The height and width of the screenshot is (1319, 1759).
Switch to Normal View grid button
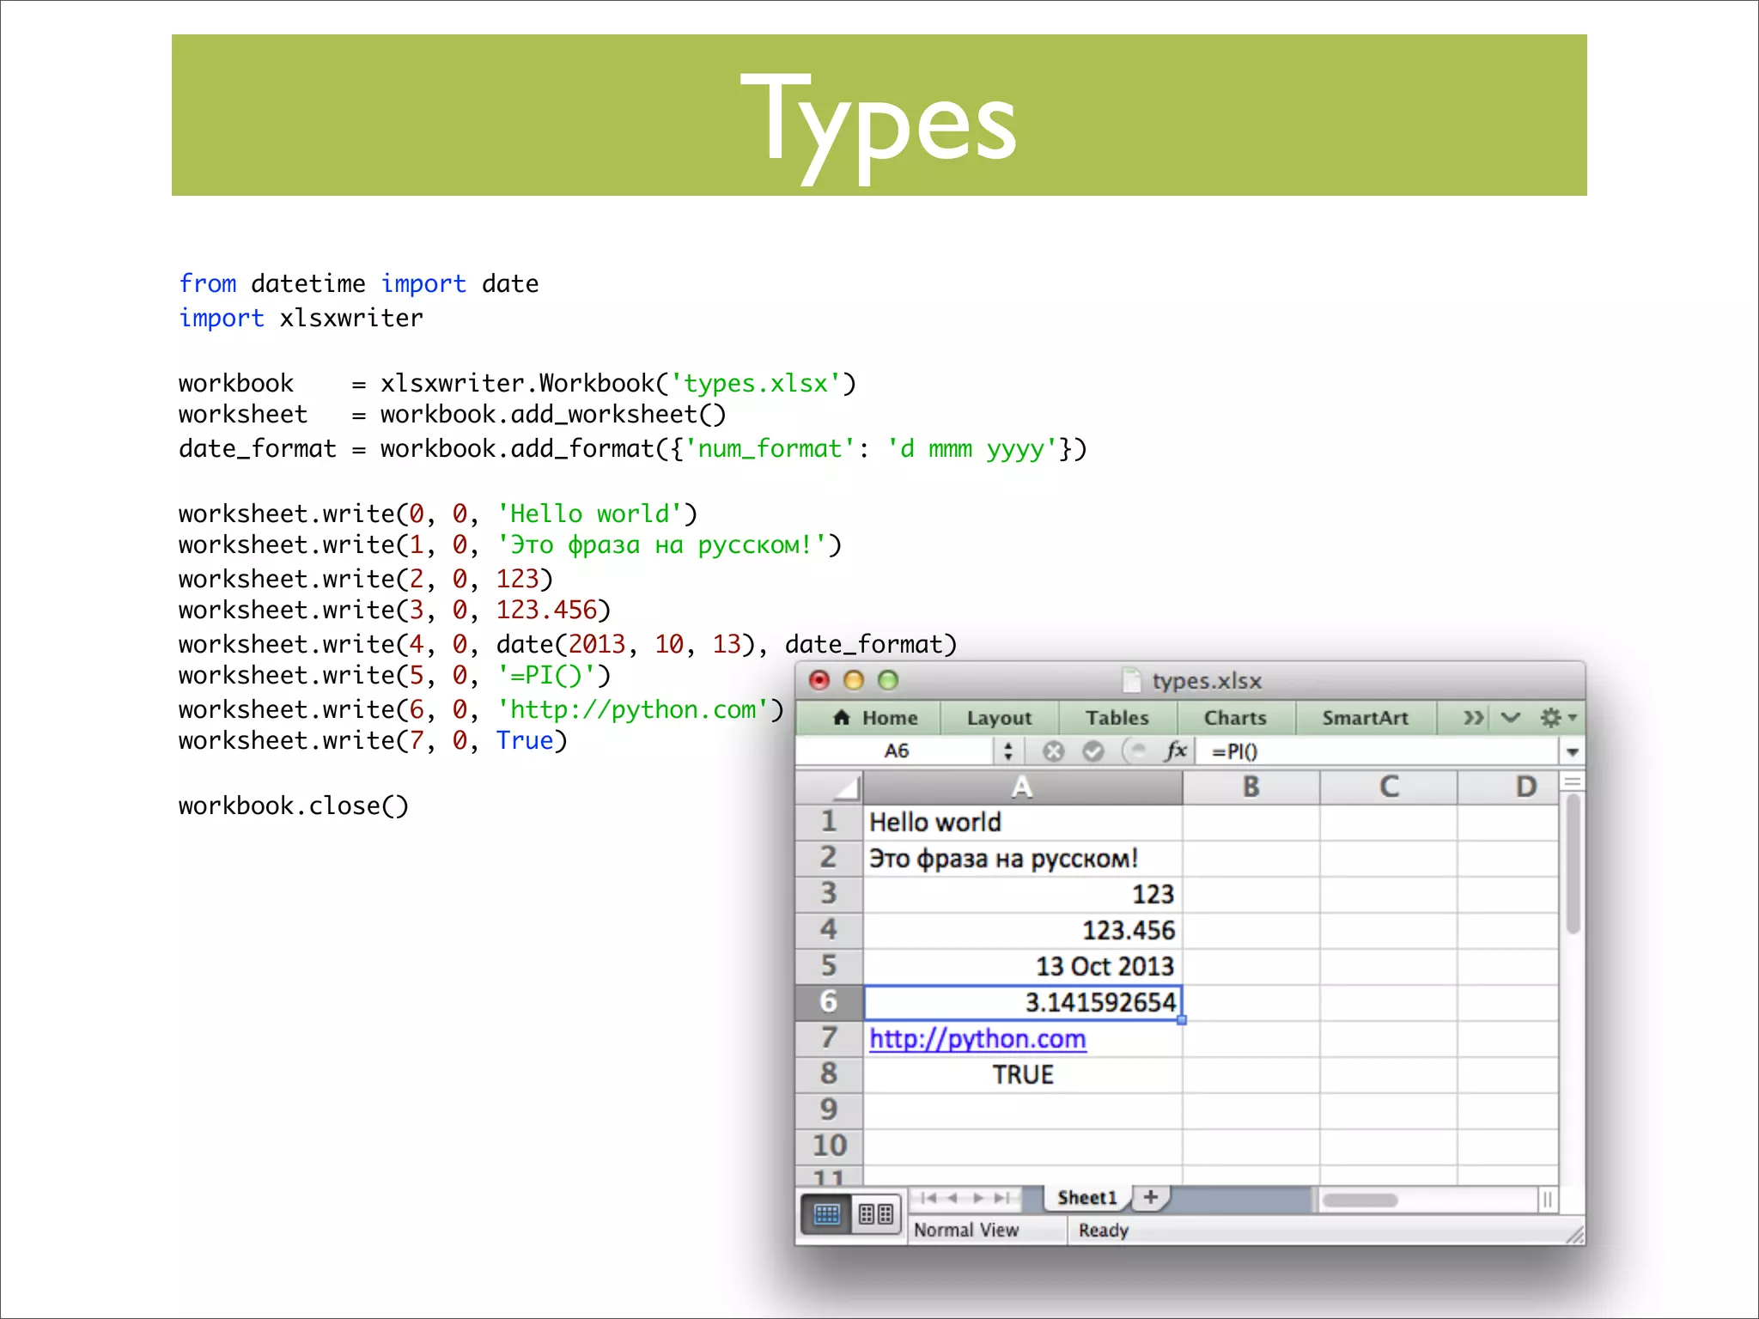(x=826, y=1213)
